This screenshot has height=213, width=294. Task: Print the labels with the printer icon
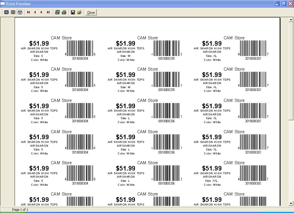(x=64, y=12)
